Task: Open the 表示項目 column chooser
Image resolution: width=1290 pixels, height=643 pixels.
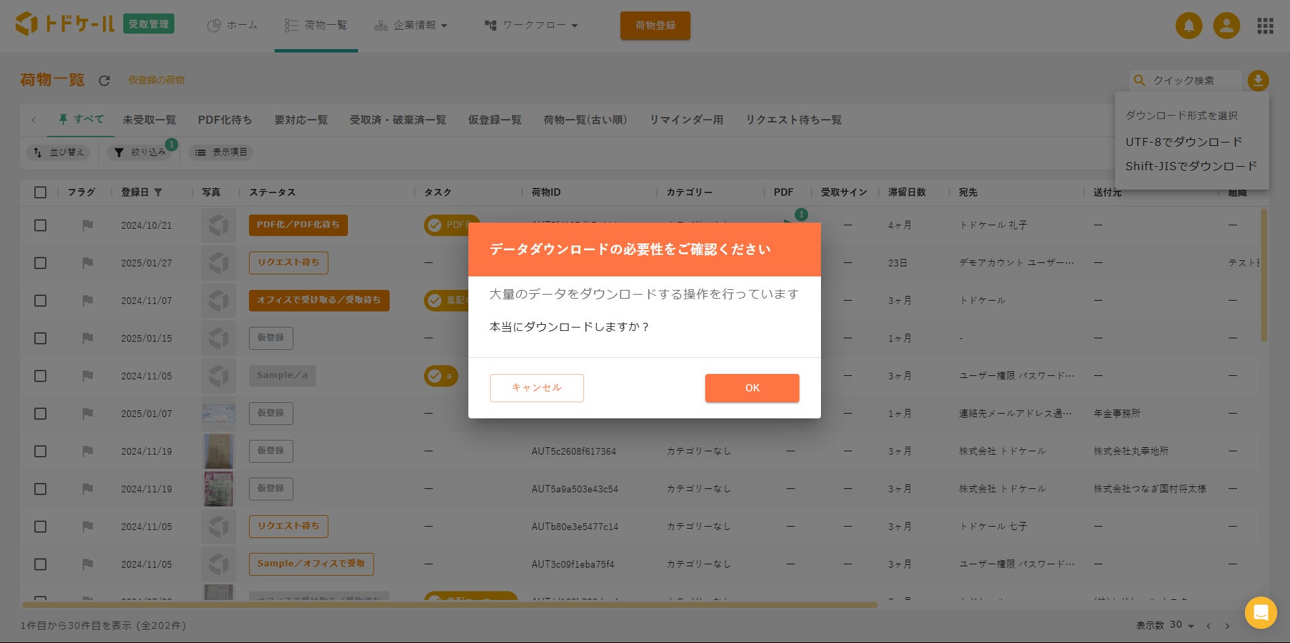Action: 221,153
